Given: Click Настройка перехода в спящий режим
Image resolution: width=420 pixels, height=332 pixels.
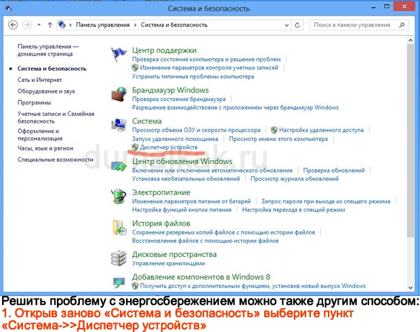Looking at the screenshot, I should tap(293, 209).
